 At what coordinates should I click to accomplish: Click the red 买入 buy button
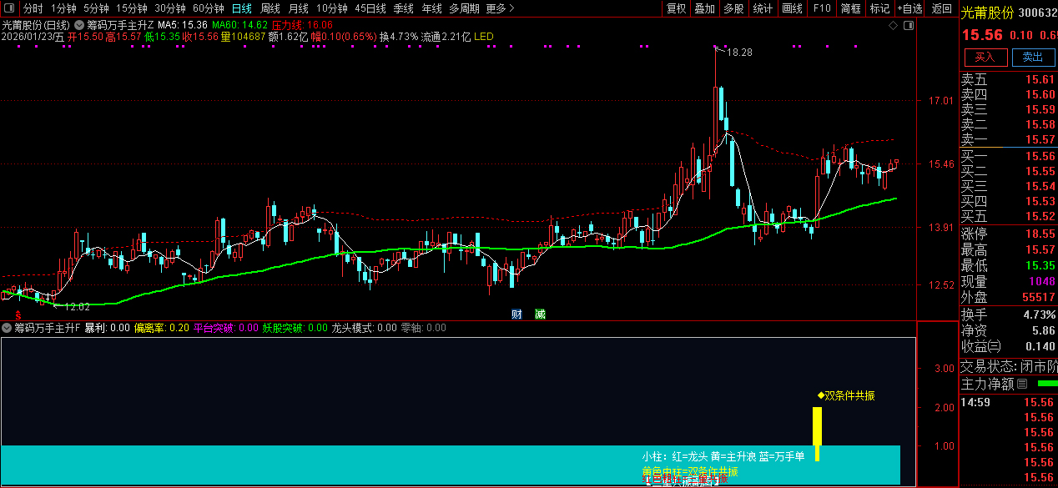(985, 57)
